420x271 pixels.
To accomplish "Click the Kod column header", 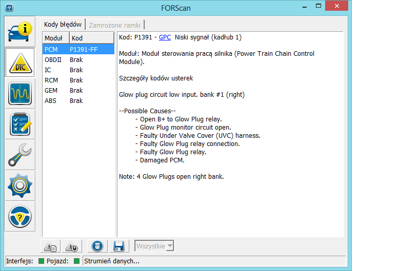I will [91, 38].
